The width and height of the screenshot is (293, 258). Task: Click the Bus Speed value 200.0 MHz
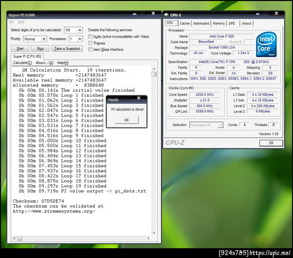click(205, 106)
